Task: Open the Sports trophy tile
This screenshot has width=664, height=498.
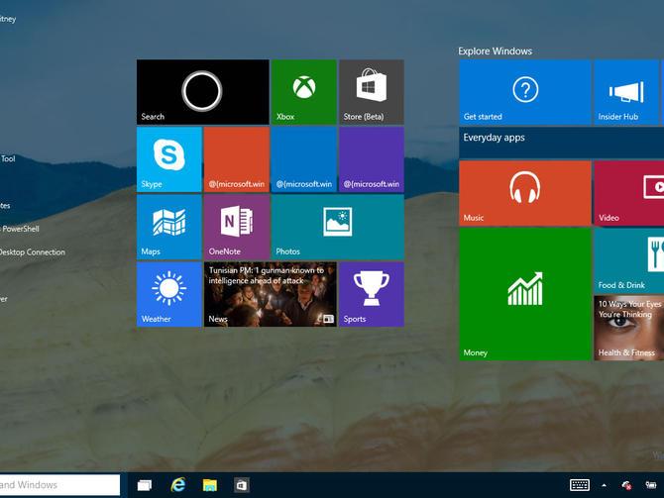Action: [x=372, y=294]
